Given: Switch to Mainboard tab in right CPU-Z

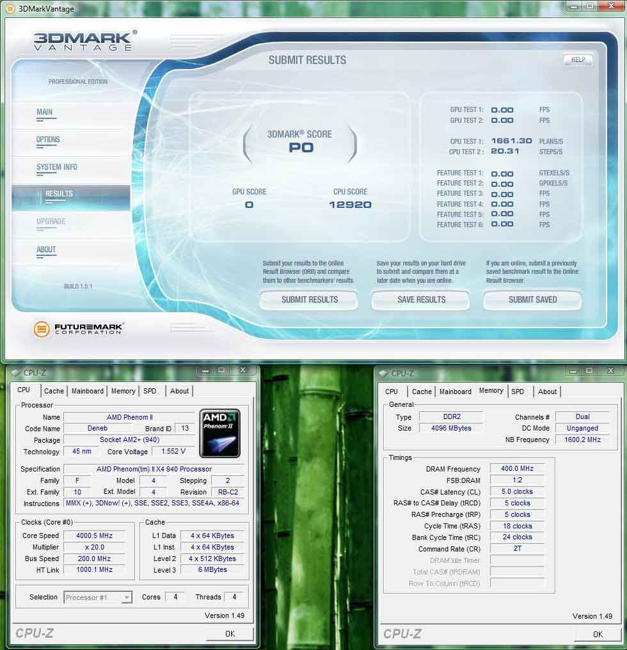Looking at the screenshot, I should tap(456, 392).
